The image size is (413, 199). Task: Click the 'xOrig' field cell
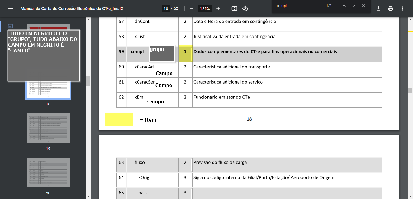(153, 180)
